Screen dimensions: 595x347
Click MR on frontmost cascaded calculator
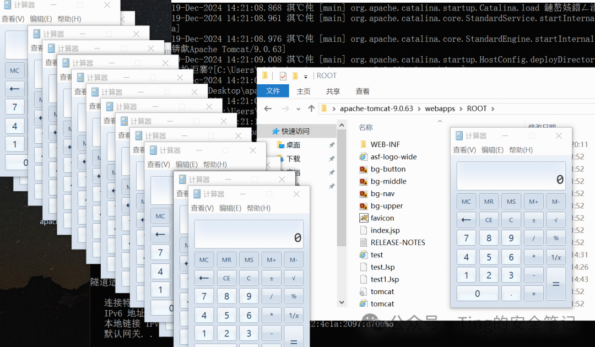[x=226, y=260]
